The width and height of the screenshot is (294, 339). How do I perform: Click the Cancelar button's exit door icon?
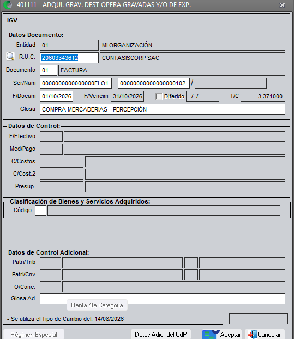point(253,335)
